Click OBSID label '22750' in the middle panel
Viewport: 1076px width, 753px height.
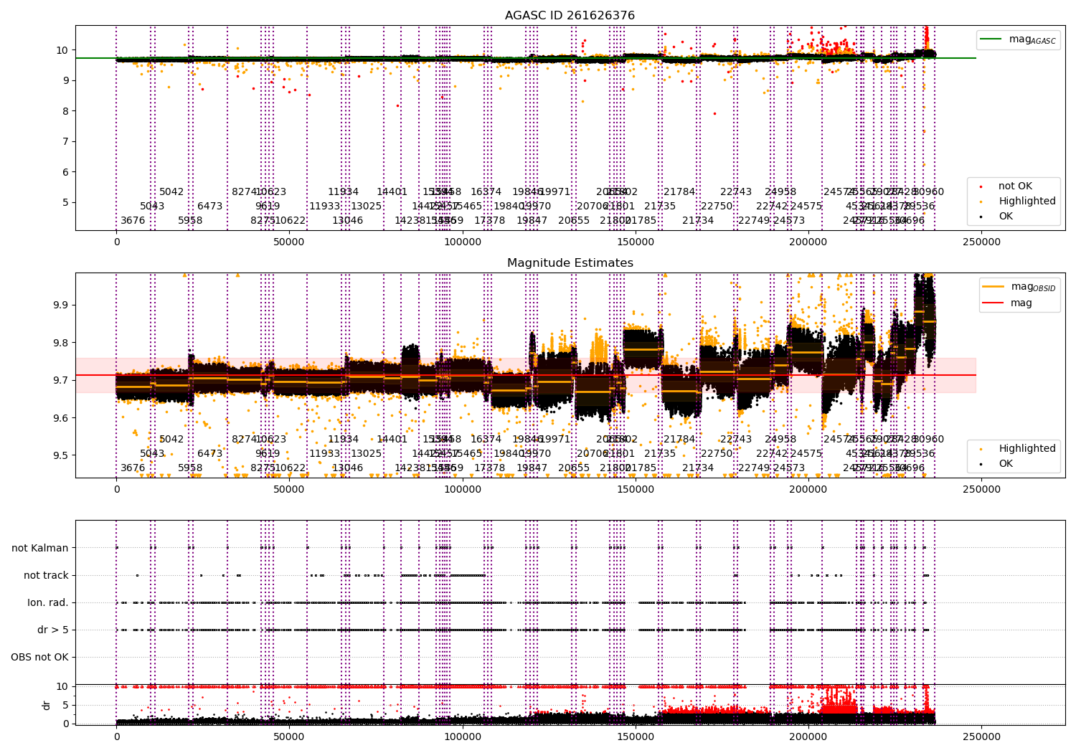pyautogui.click(x=717, y=454)
